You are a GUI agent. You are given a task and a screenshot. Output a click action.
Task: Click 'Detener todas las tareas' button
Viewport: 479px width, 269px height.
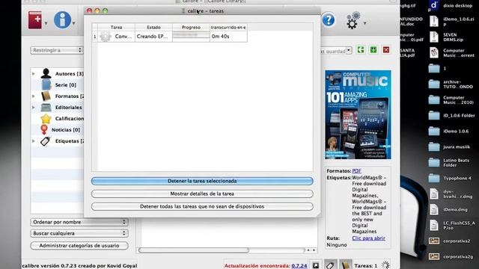pos(202,206)
